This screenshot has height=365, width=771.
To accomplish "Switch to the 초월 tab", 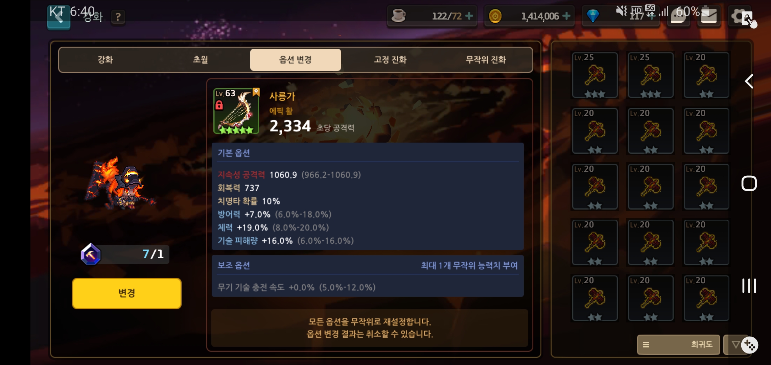I will (200, 60).
